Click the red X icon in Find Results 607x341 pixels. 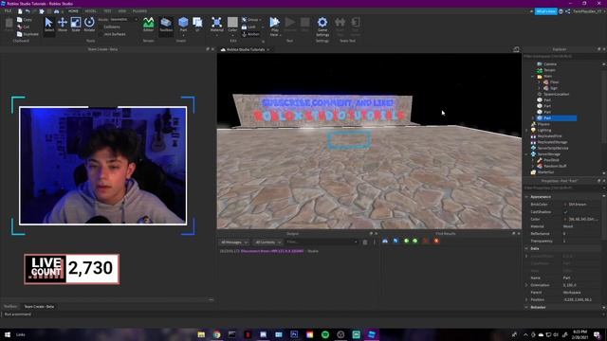click(x=436, y=241)
